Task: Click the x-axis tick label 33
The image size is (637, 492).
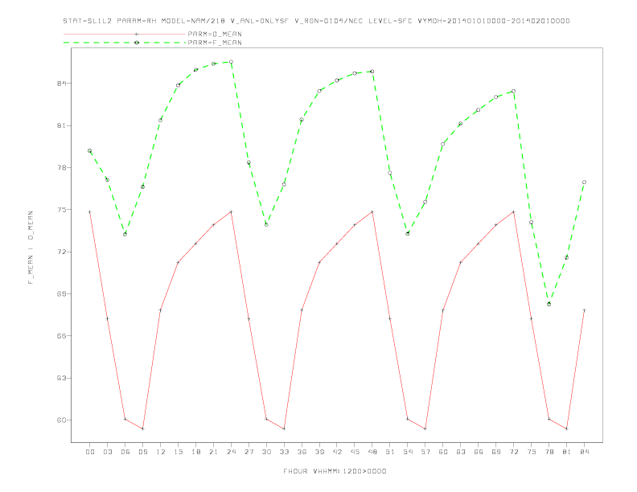Action: pos(284,452)
